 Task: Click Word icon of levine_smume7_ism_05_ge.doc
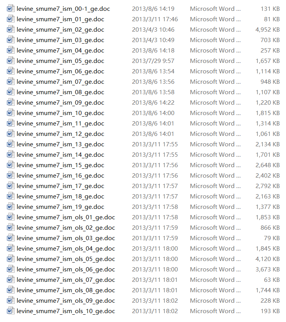[x=11, y=61]
